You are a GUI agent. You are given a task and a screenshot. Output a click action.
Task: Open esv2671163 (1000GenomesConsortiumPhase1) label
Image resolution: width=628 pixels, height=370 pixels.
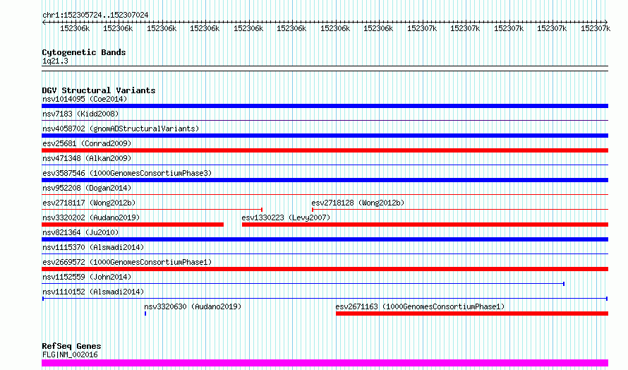(x=420, y=306)
